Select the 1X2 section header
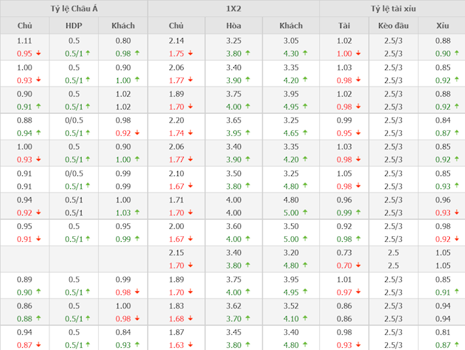This screenshot has width=465, height=350. 233,9
